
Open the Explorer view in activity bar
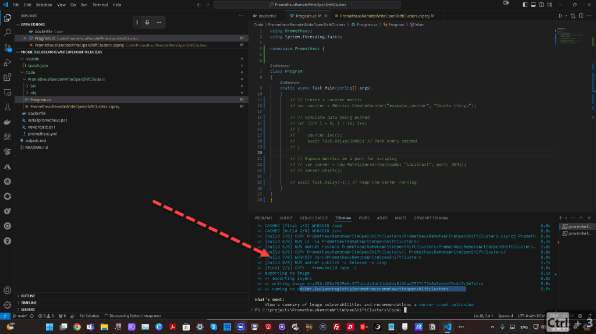pos(7,17)
